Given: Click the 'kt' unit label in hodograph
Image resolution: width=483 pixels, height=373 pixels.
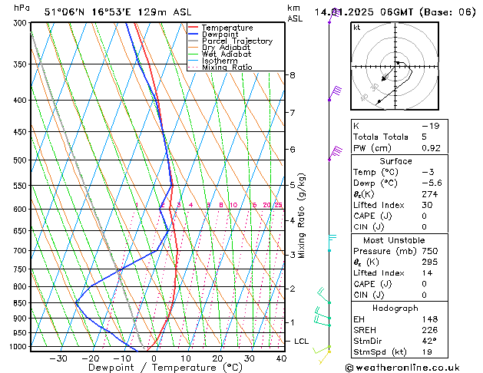Looking at the screenshot, I should tap(357, 28).
